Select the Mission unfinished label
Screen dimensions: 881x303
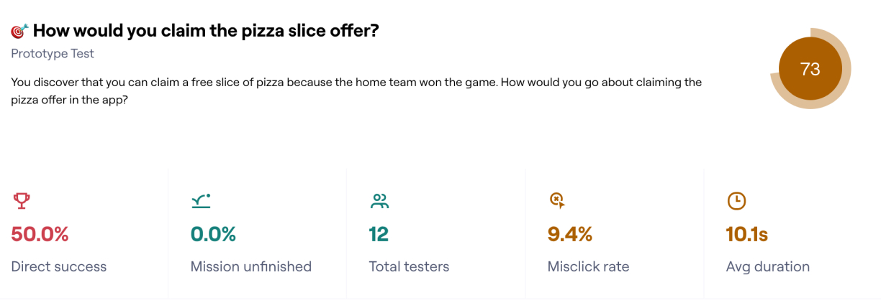250,266
